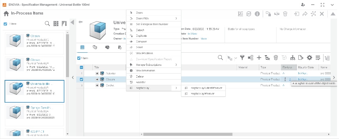Image resolution: width=339 pixels, height=139 pixels.
Task: Click the right chevron at table edge
Action: pos(334,77)
